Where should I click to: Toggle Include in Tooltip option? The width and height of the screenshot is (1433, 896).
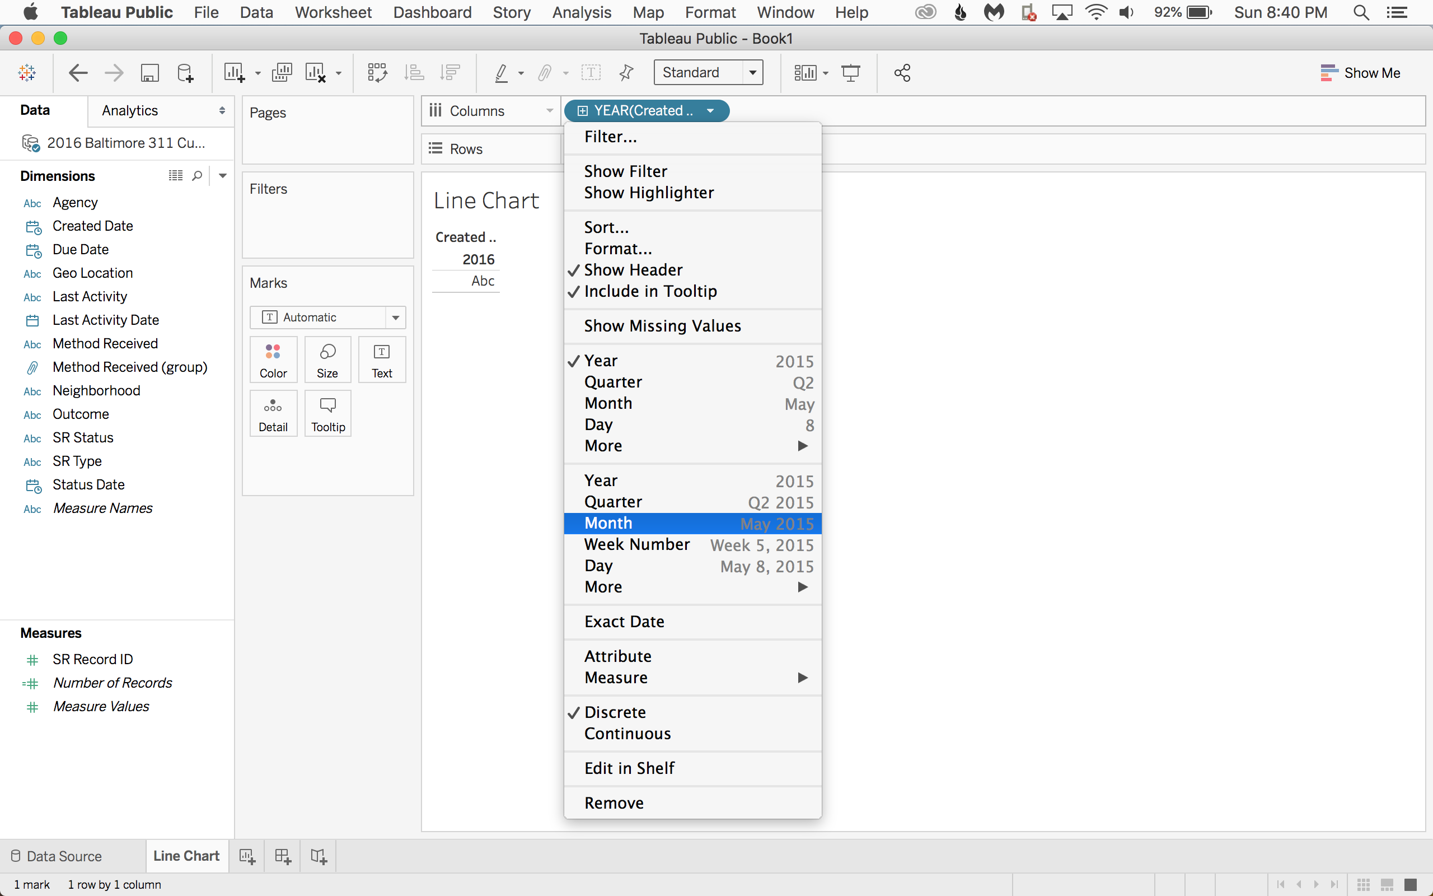[x=693, y=292]
